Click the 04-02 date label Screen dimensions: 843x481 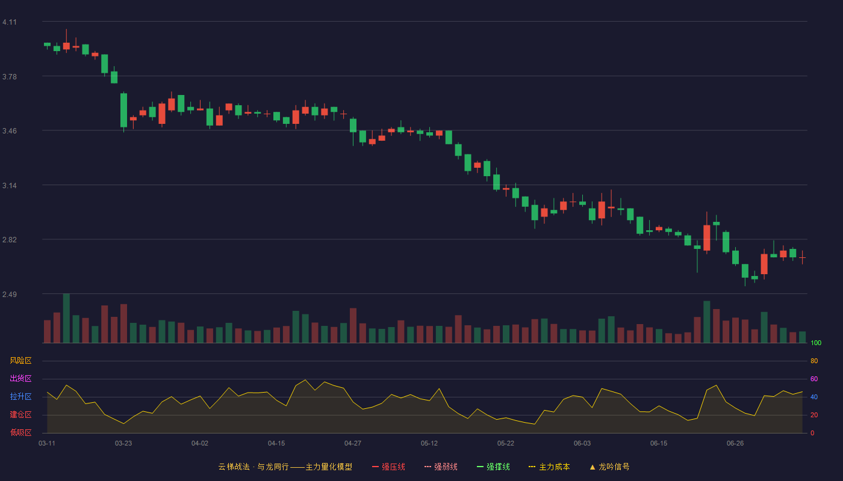200,443
